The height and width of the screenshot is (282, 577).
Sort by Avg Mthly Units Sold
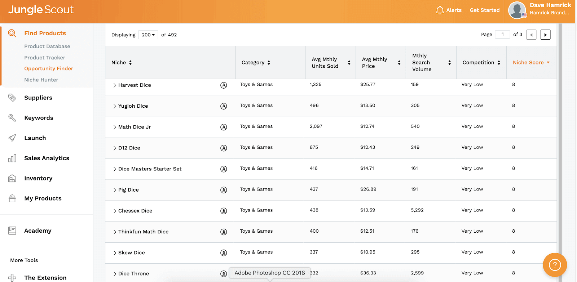coord(331,63)
